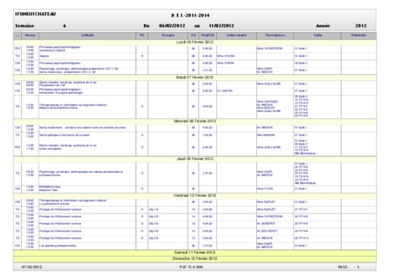The width and height of the screenshot is (396, 280).
Task: Select the Gp 3/5 group cell
Action: point(153,223)
